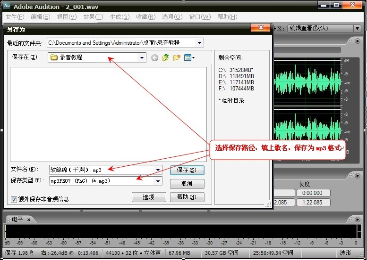Click the 25:50:49.34 空间 status entry
The width and height of the screenshot is (367, 260).
click(273, 253)
